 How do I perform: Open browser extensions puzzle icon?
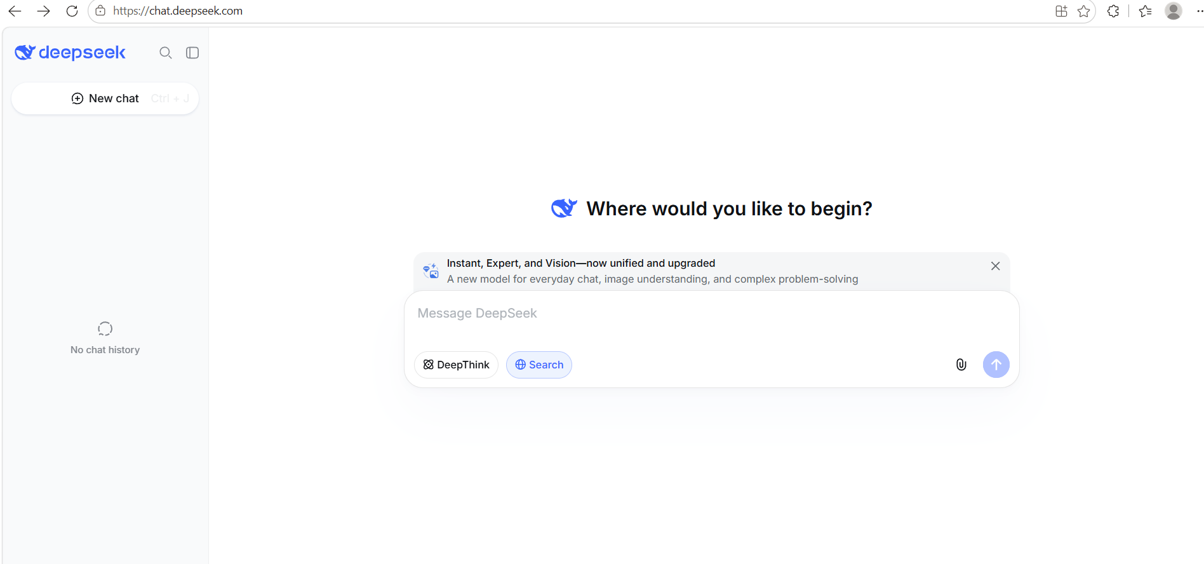tap(1113, 11)
